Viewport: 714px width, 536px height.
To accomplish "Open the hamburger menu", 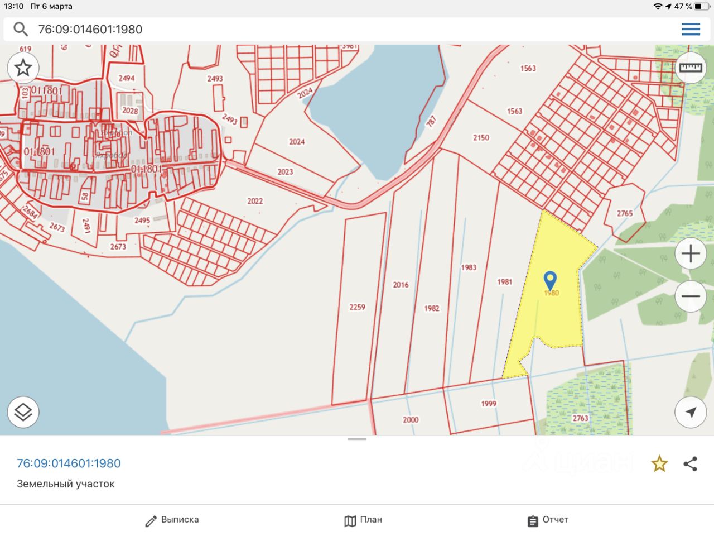I will [x=691, y=29].
